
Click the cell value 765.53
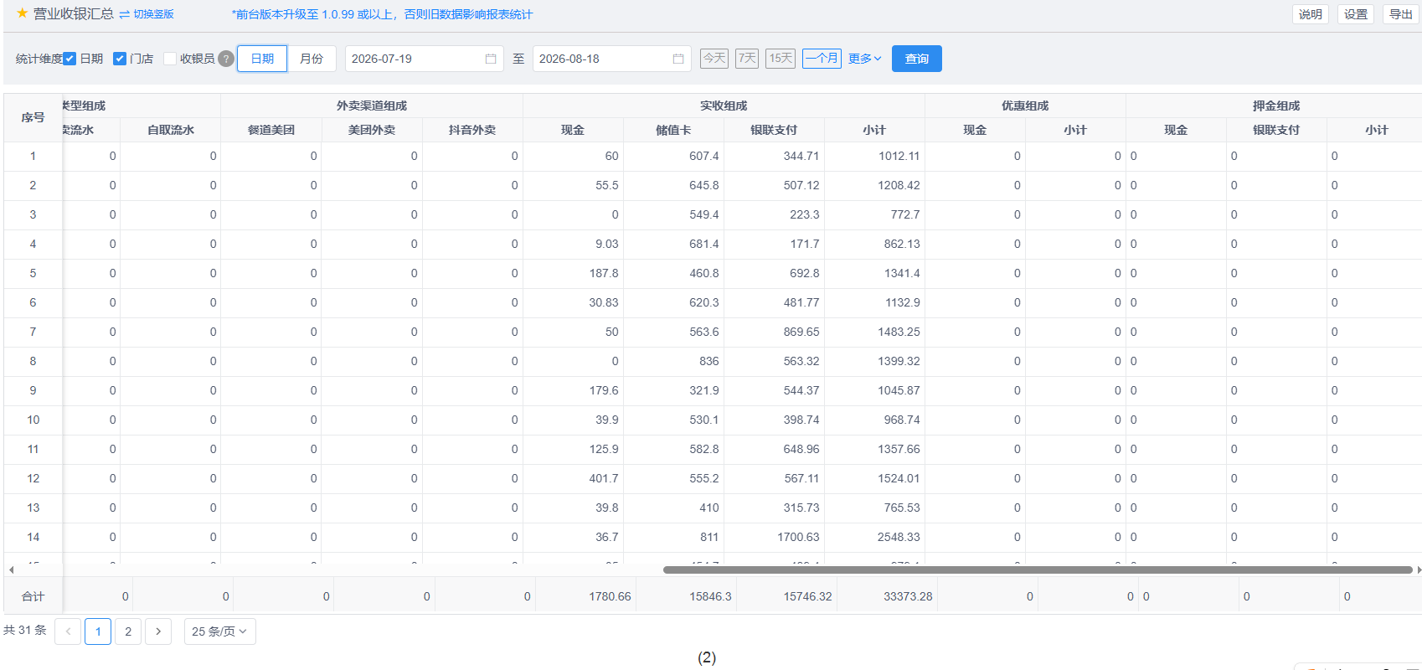tap(902, 508)
